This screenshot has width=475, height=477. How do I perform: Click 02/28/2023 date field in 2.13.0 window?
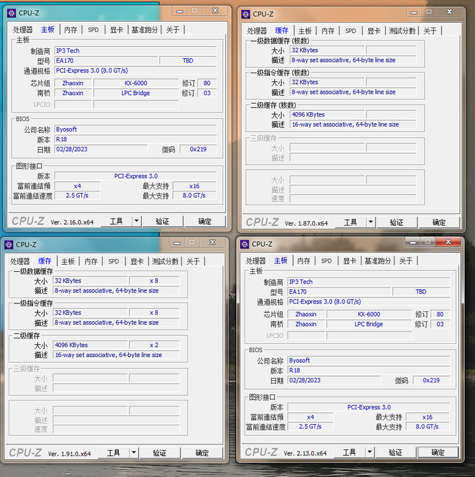334,380
